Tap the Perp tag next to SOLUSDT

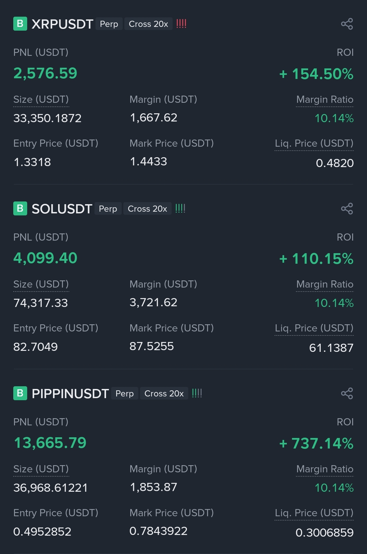[108, 209]
